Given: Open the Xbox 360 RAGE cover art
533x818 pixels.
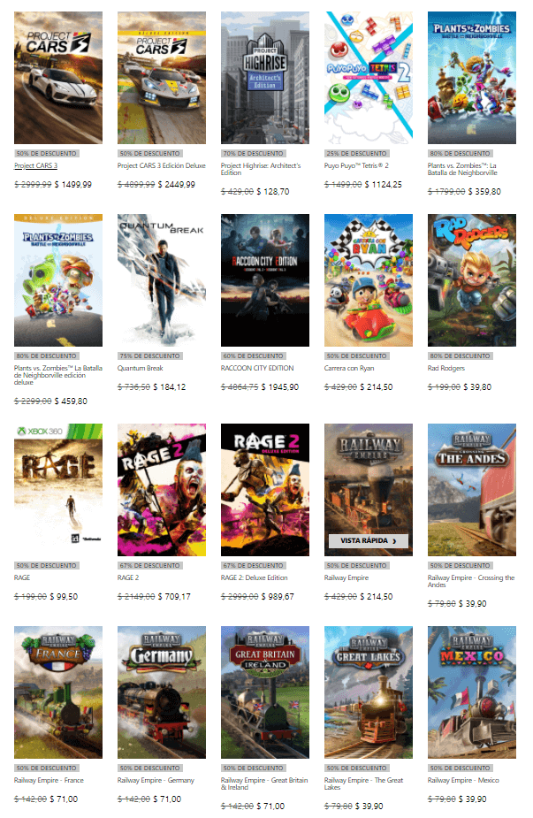Looking at the screenshot, I should click(58, 490).
